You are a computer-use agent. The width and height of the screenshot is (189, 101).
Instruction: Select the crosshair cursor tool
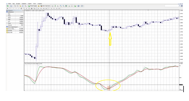(10, 8)
